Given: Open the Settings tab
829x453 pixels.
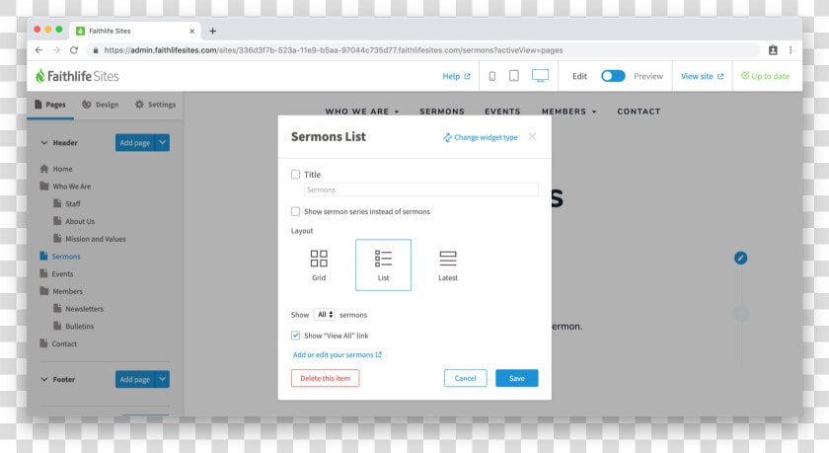Looking at the screenshot, I should [156, 105].
